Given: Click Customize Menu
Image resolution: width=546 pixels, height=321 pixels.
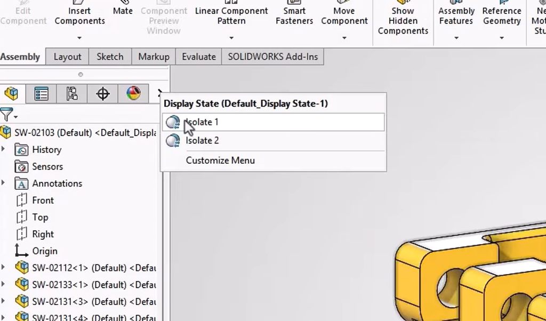Looking at the screenshot, I should [x=220, y=160].
